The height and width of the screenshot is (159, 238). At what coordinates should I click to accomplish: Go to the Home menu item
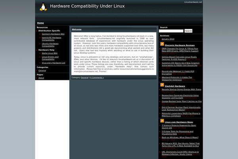tap(40, 23)
